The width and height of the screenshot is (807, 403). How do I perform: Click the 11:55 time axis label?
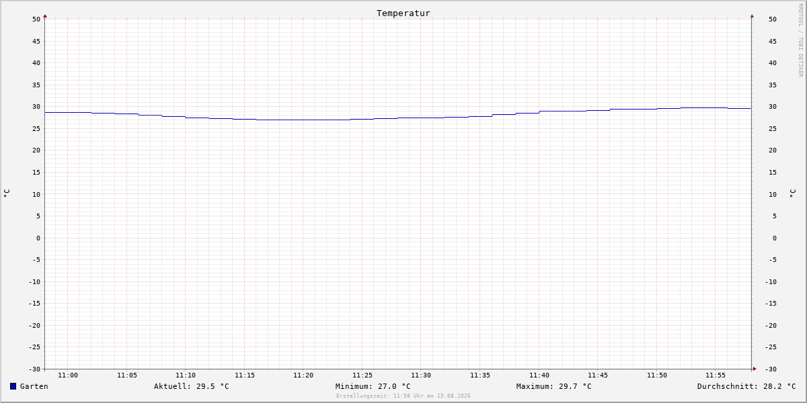pos(716,375)
